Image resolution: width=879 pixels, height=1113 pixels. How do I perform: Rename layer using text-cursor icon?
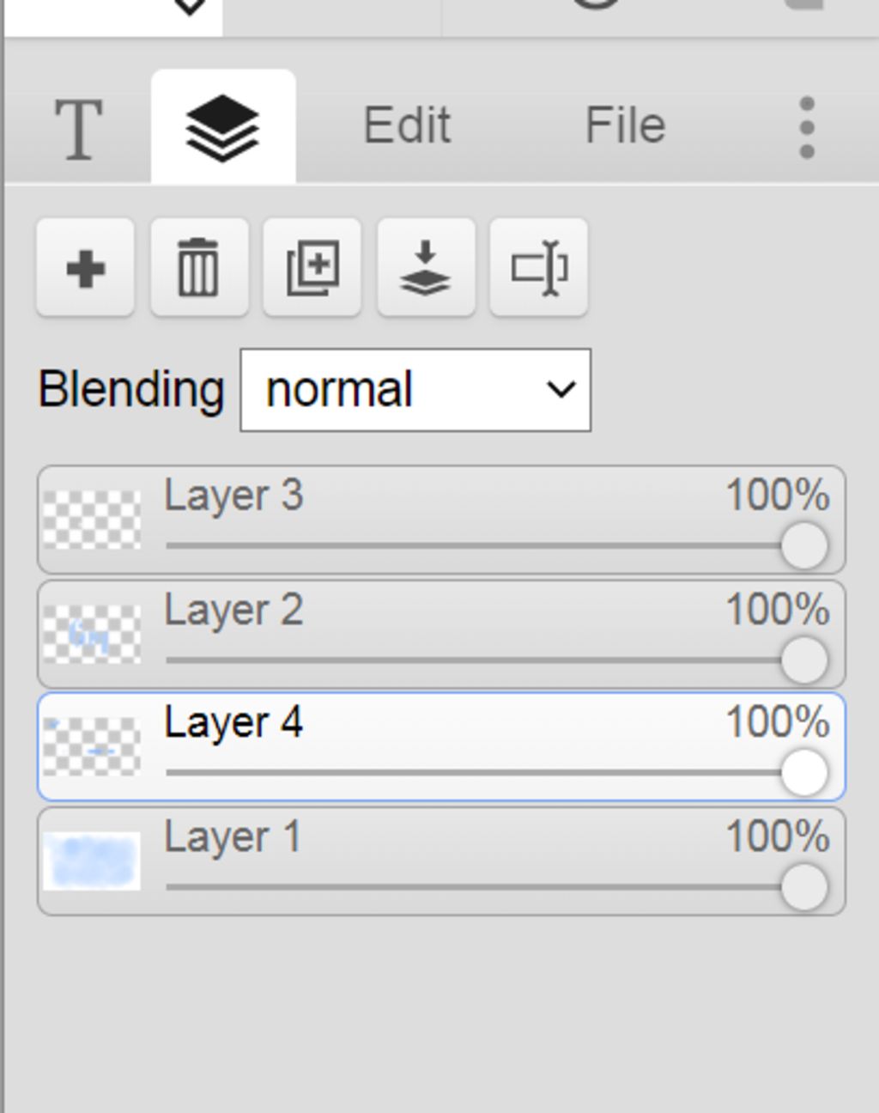[x=538, y=268]
